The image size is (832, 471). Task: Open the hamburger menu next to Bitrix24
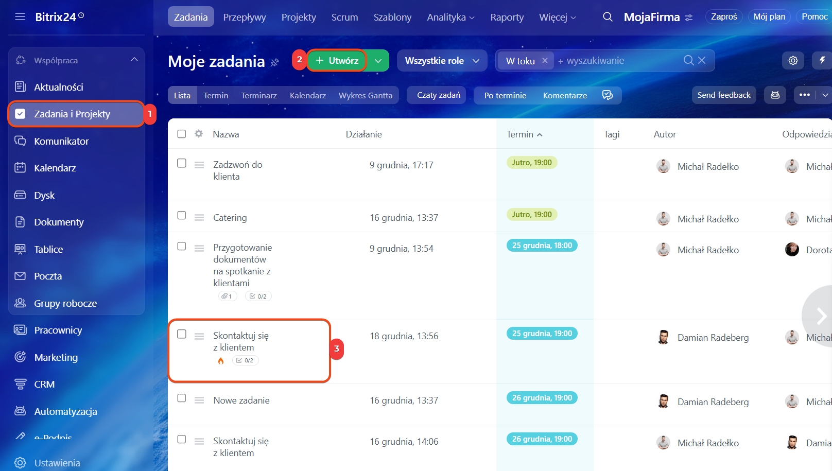point(20,17)
